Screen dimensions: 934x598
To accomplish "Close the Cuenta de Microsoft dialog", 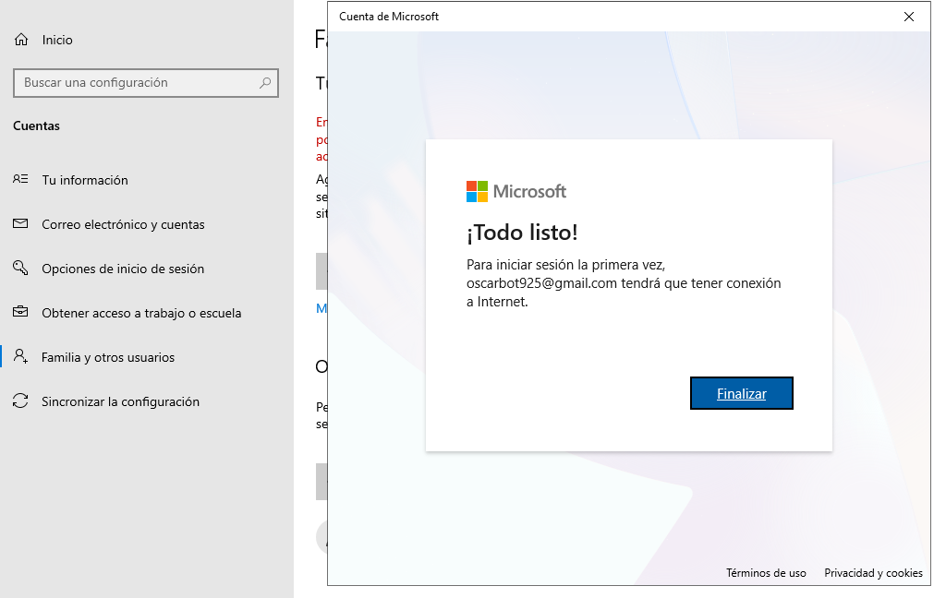I will pyautogui.click(x=909, y=17).
